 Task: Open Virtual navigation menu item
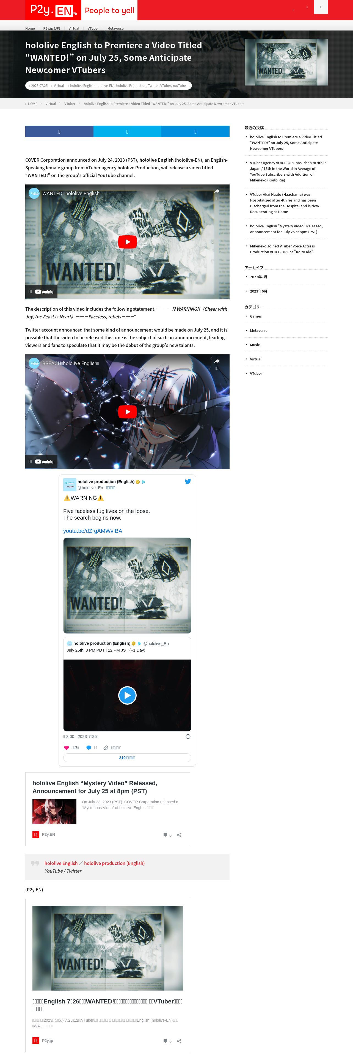coord(74,28)
